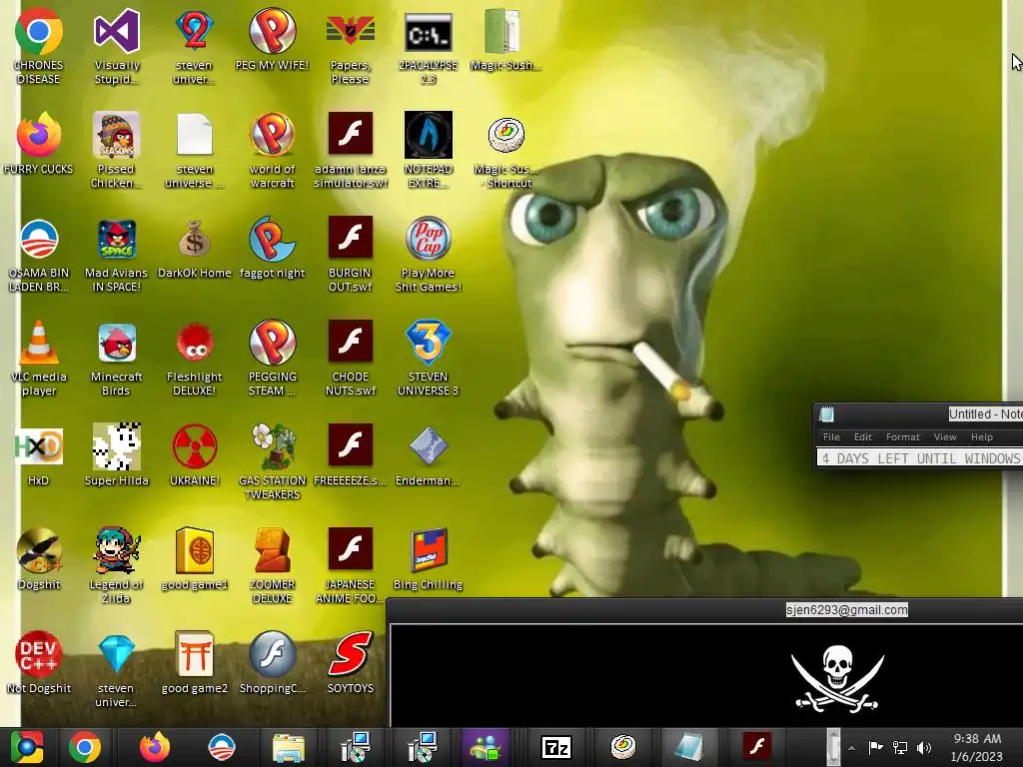Open Firefox from the taskbar
This screenshot has height=767, width=1023.
tap(155, 747)
